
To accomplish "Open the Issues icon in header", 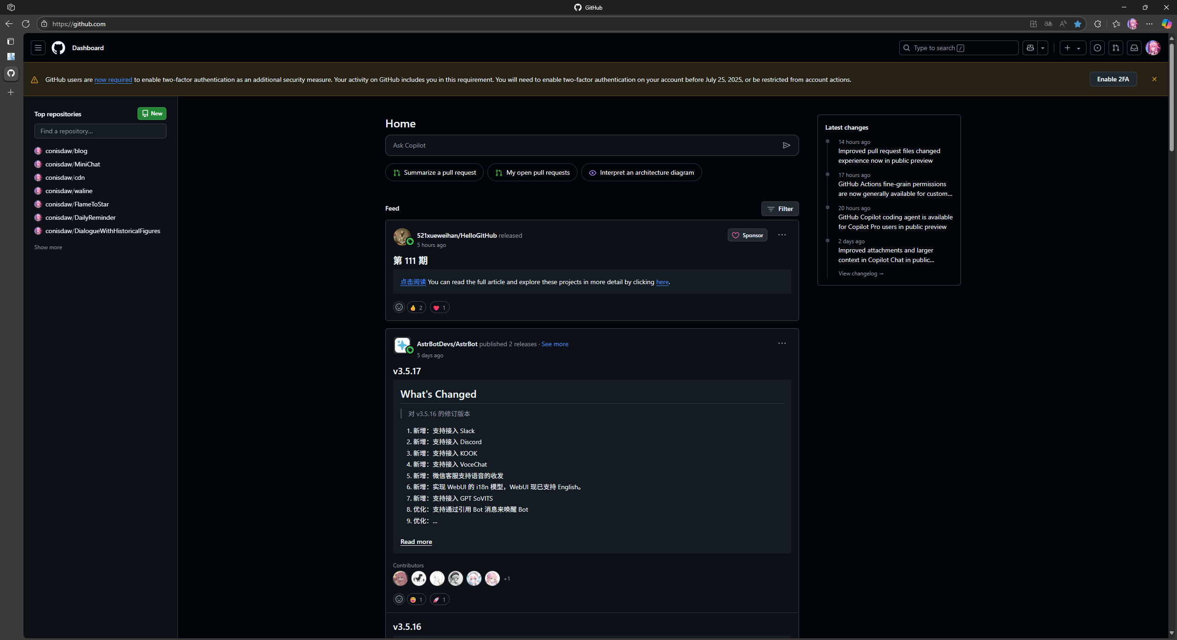I will [x=1097, y=48].
